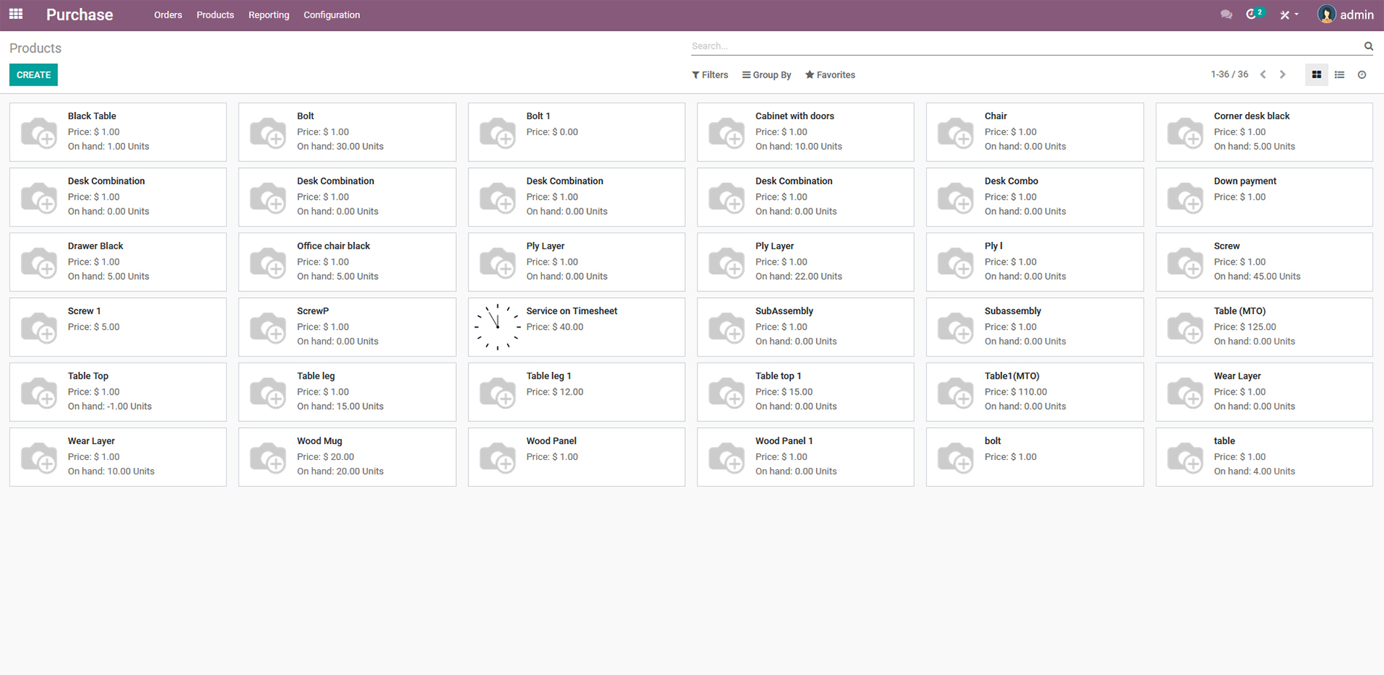1384x675 pixels.
Task: Switch to activity view
Action: click(x=1362, y=75)
